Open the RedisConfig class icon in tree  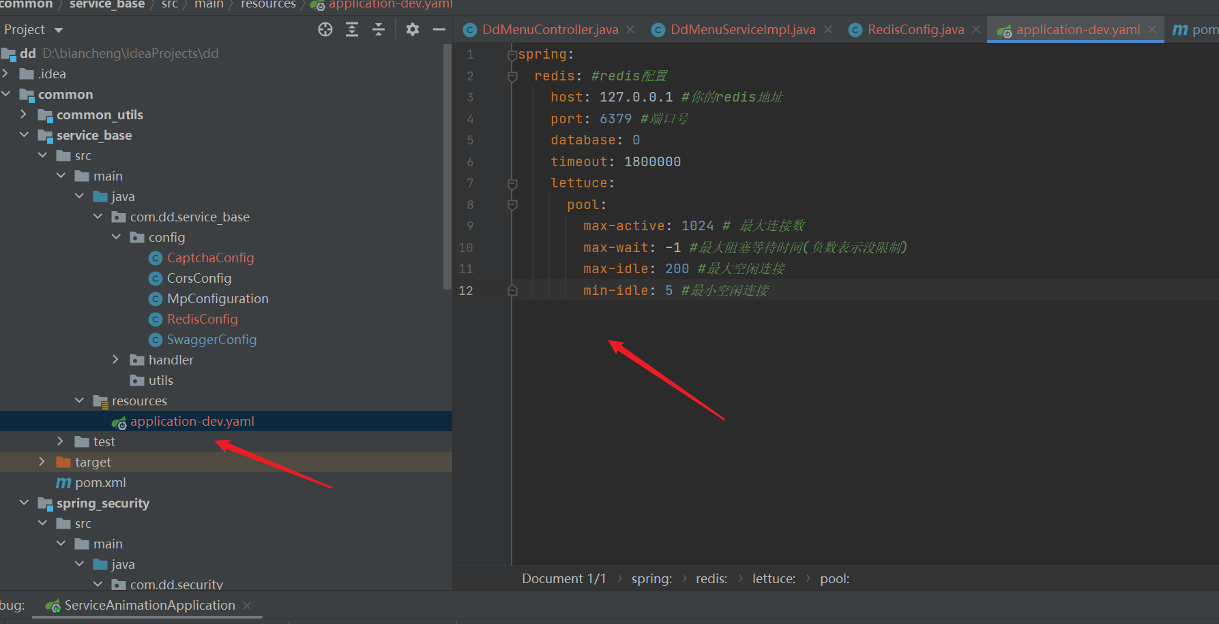pyautogui.click(x=156, y=319)
